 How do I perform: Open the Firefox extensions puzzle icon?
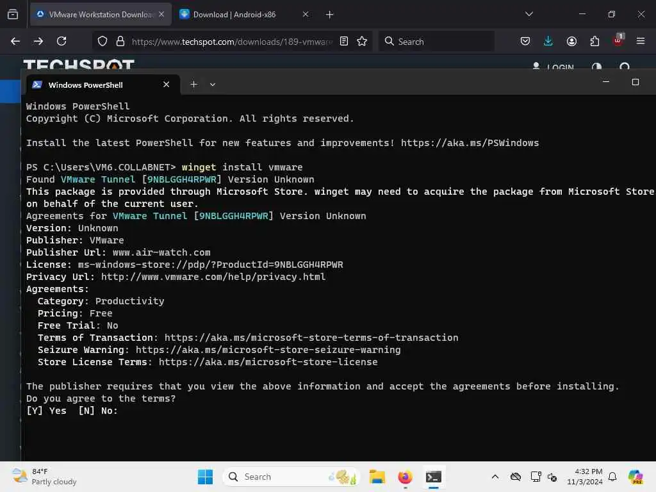point(594,41)
